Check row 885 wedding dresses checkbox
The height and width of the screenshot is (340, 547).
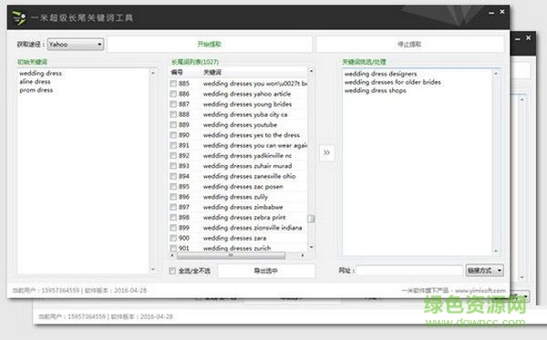click(x=173, y=83)
